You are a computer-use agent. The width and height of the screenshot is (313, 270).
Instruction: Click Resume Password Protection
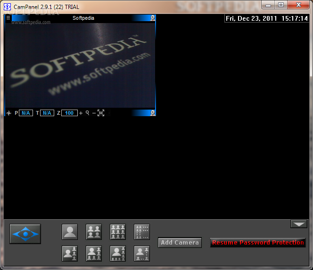258,243
